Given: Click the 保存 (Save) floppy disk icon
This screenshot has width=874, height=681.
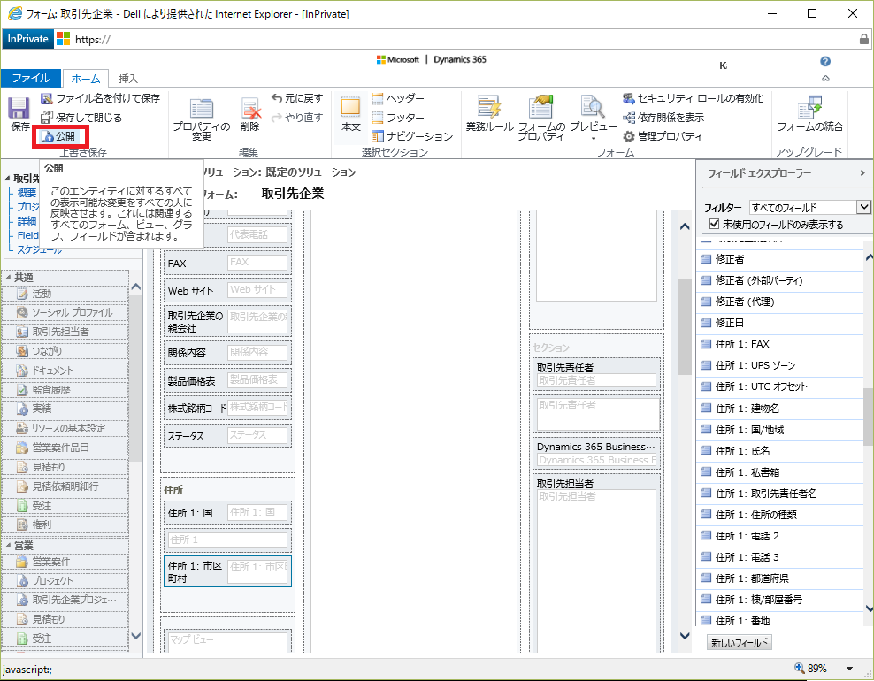Looking at the screenshot, I should (x=19, y=108).
